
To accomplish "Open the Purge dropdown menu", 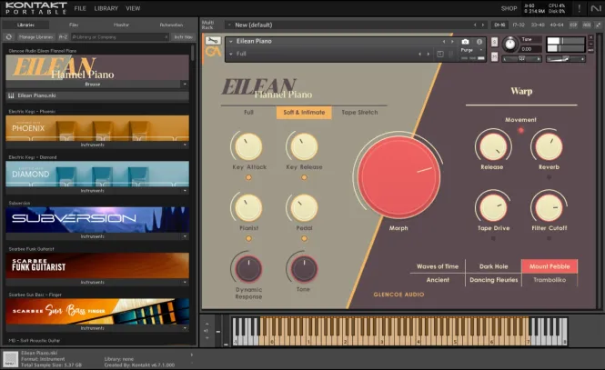I will coord(471,50).
